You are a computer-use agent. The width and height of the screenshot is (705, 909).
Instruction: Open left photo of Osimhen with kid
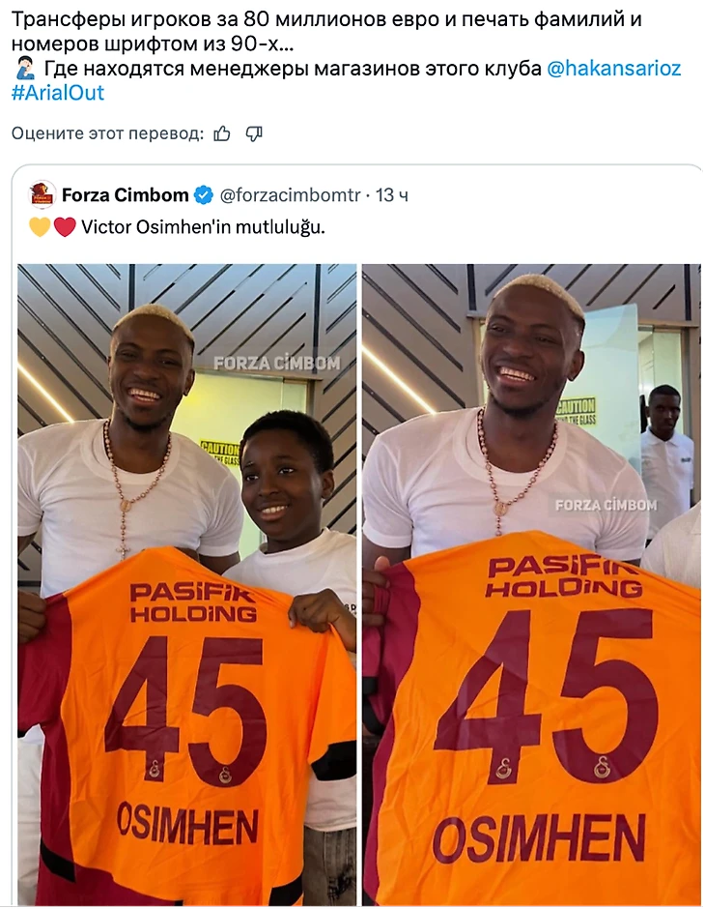pyautogui.click(x=187, y=582)
